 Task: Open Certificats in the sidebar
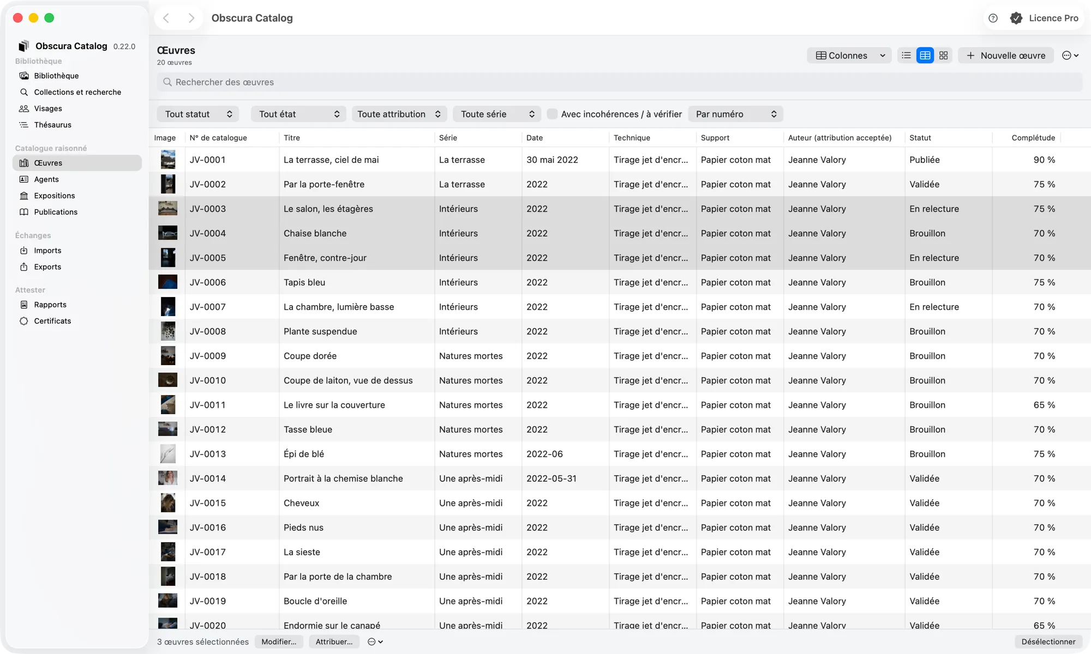[x=77, y=321]
